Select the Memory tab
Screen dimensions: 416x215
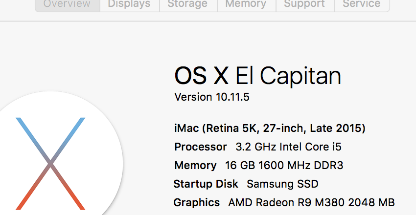point(246,5)
